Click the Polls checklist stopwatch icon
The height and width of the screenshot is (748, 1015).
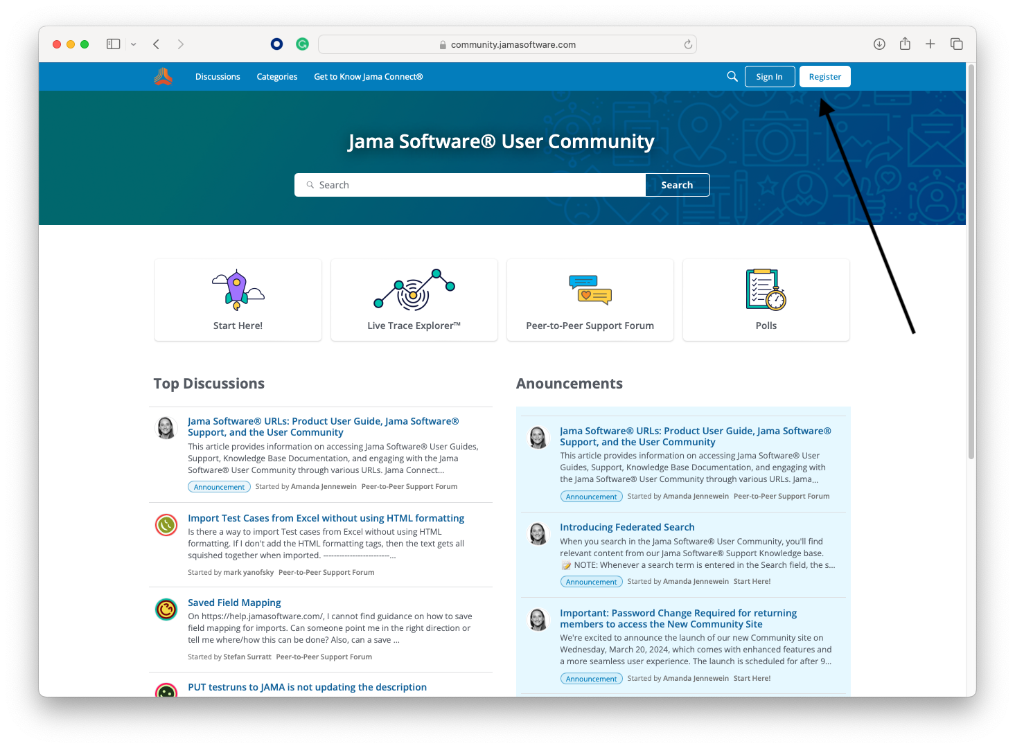tap(766, 290)
